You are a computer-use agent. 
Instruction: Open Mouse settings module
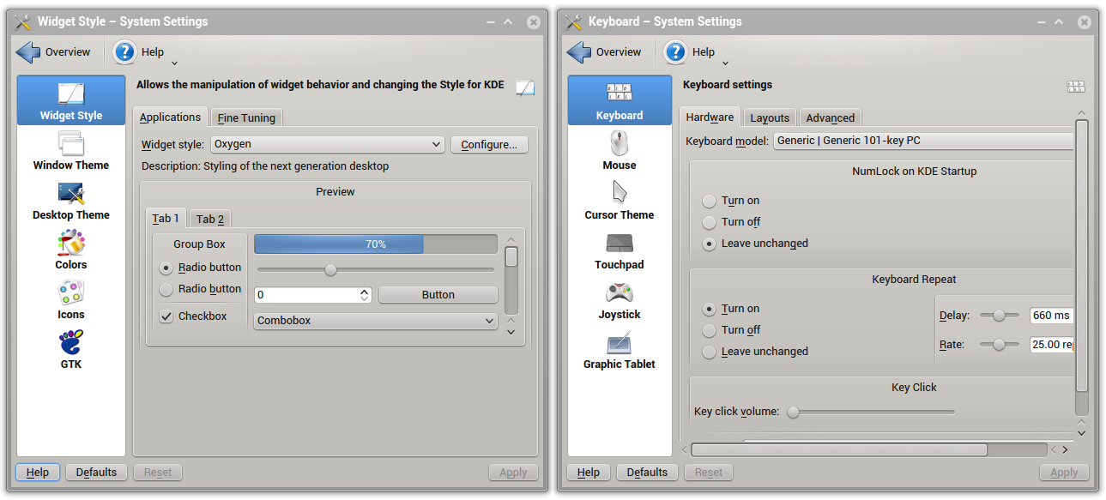pyautogui.click(x=619, y=151)
